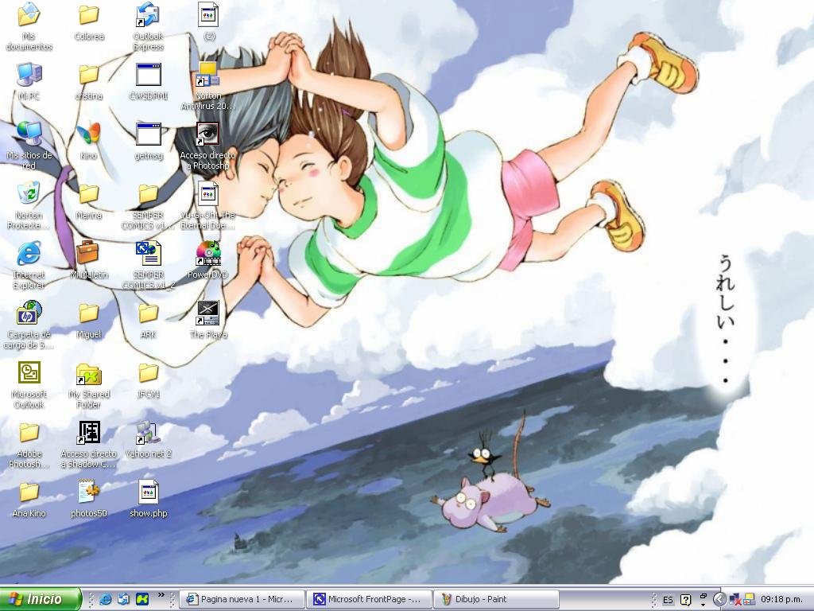This screenshot has height=611, width=814.
Task: Click the 09:18 p.m. system clock
Action: coord(782,600)
